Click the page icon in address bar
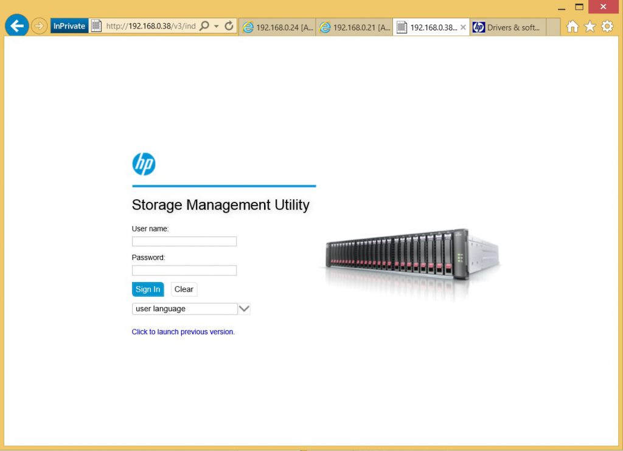 pyautogui.click(x=96, y=26)
